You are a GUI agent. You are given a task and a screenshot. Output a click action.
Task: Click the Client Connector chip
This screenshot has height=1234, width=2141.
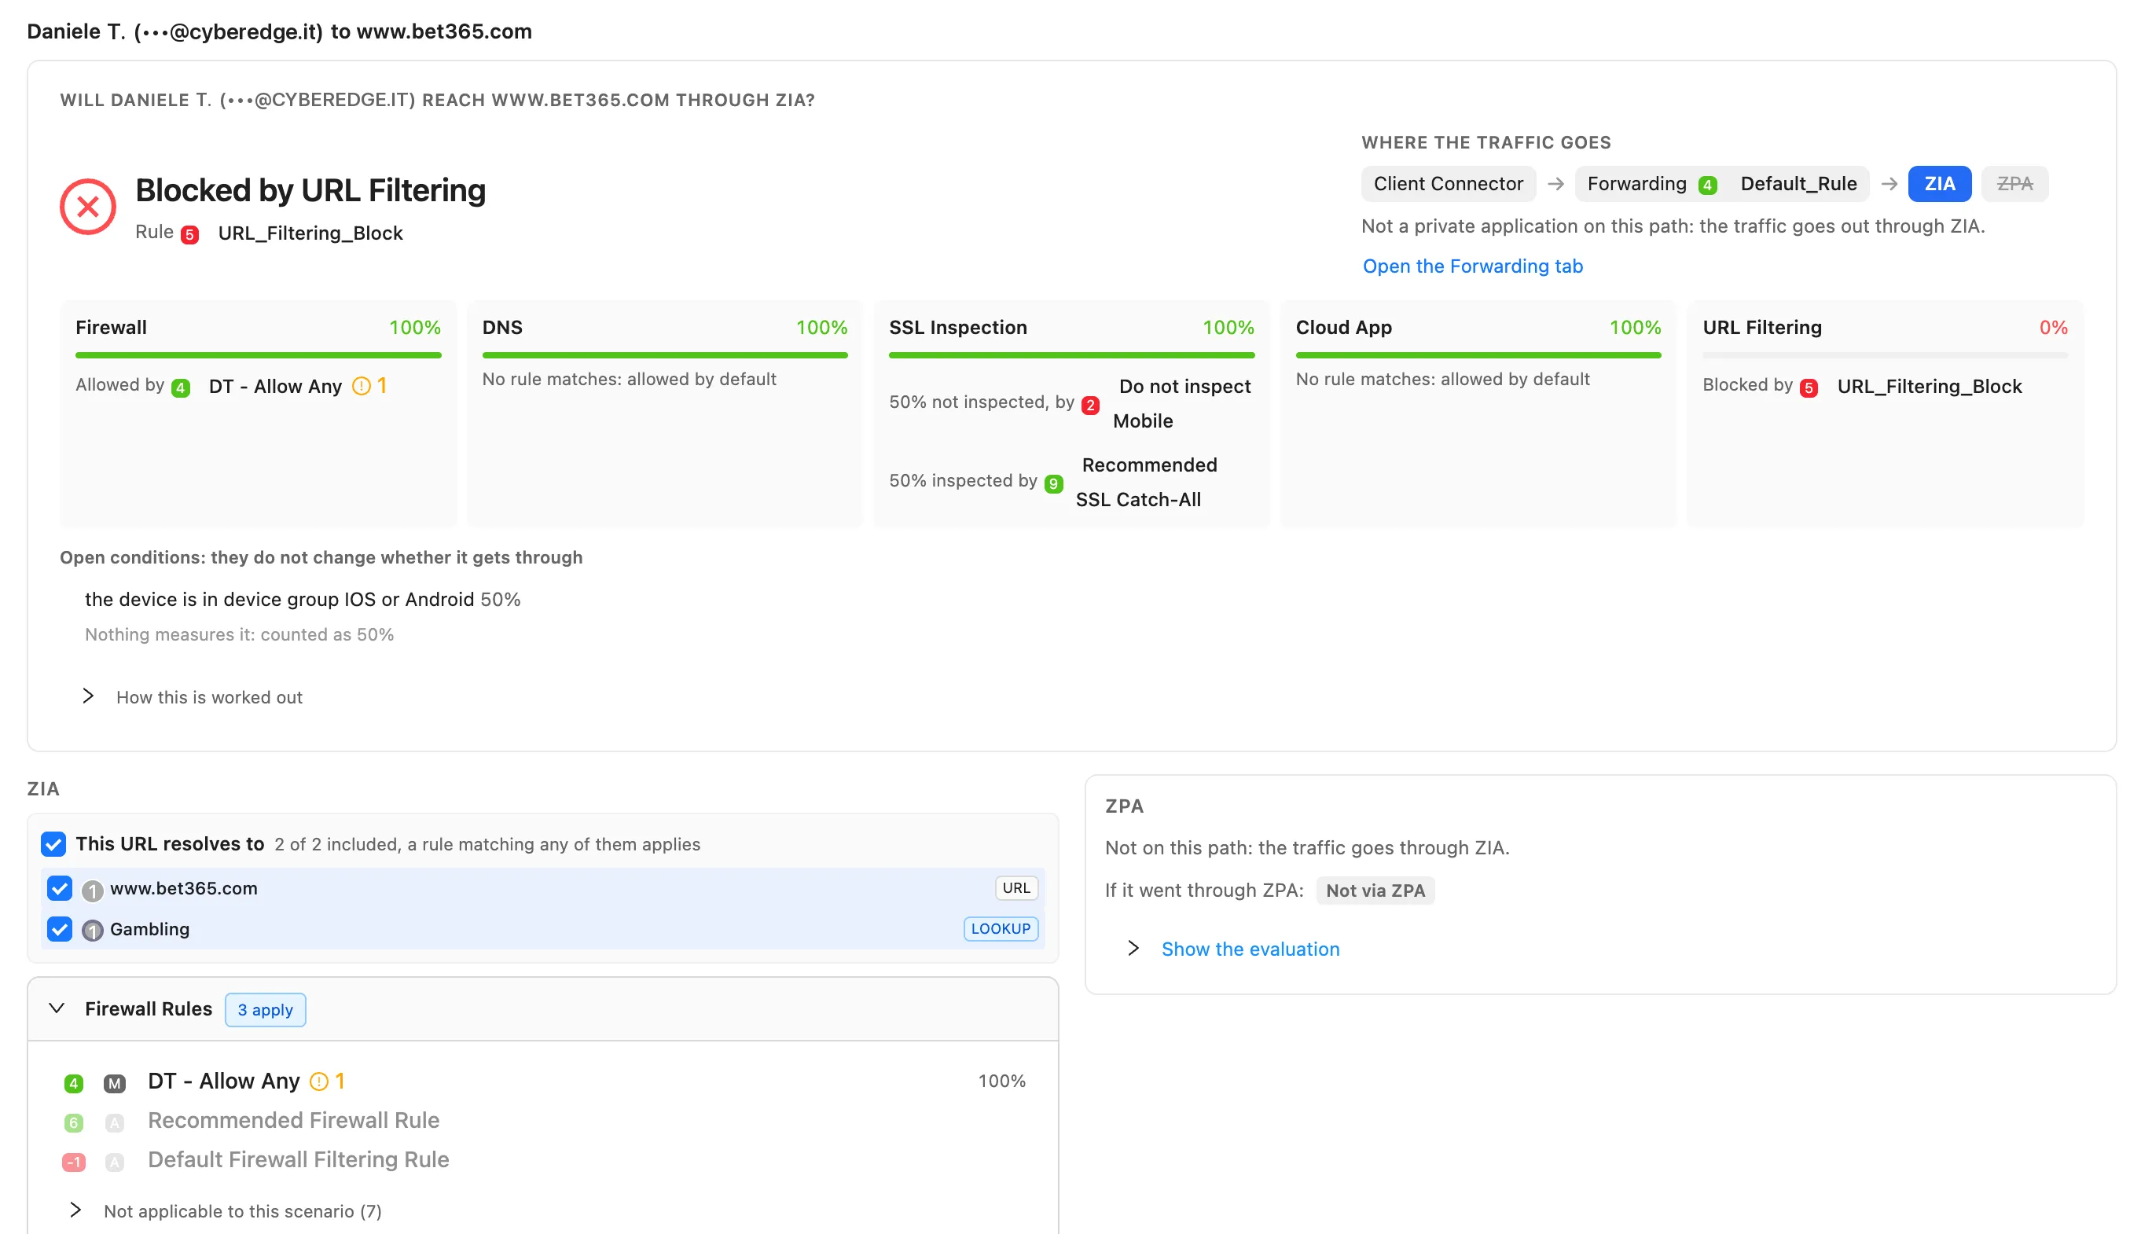[x=1448, y=184]
